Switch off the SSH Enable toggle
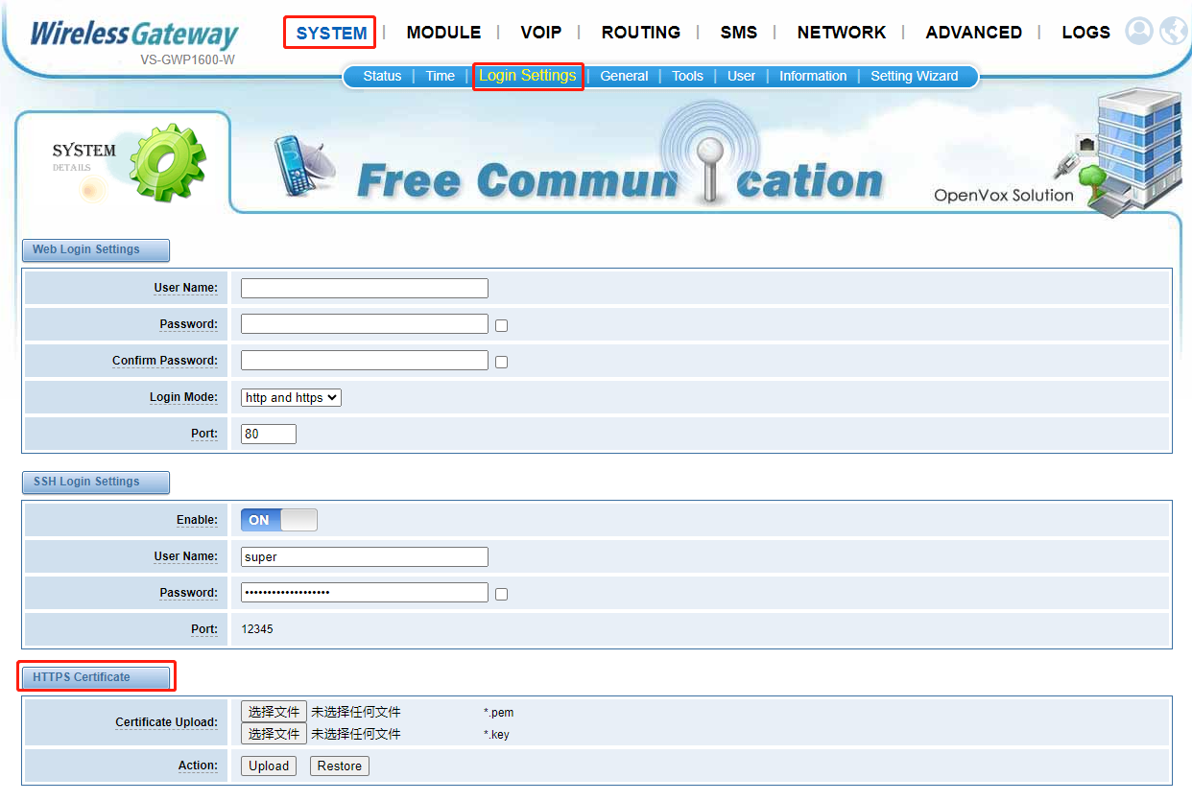The width and height of the screenshot is (1192, 801). coord(278,520)
